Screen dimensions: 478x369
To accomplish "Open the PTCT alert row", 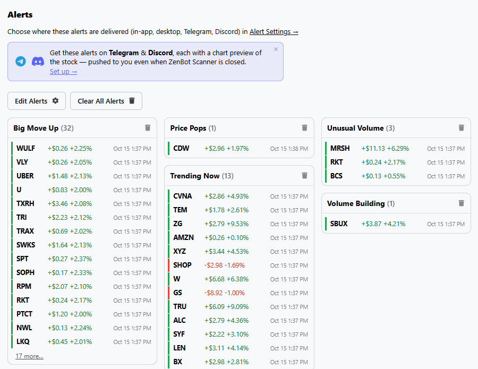I will 82,314.
